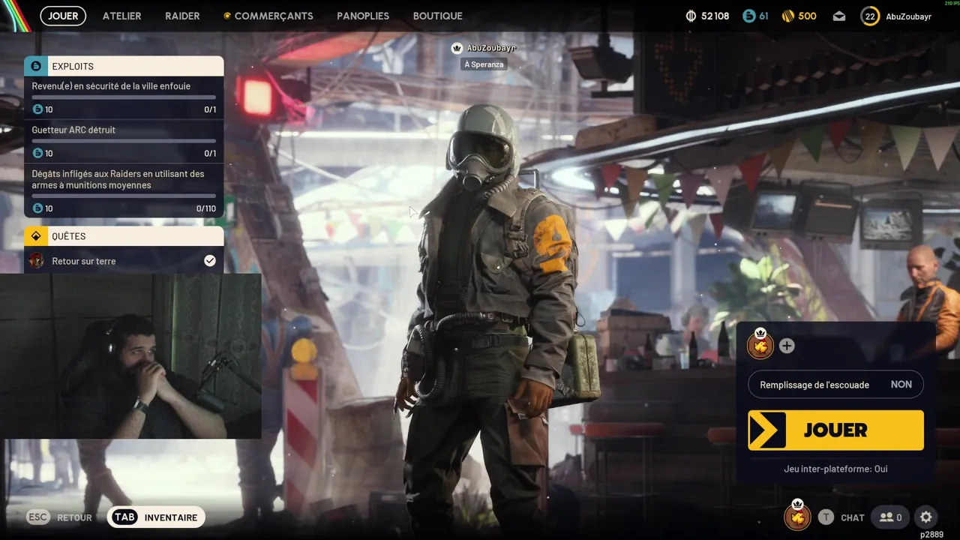Open the friends list icon showing 0
960x540 pixels.
coord(890,517)
